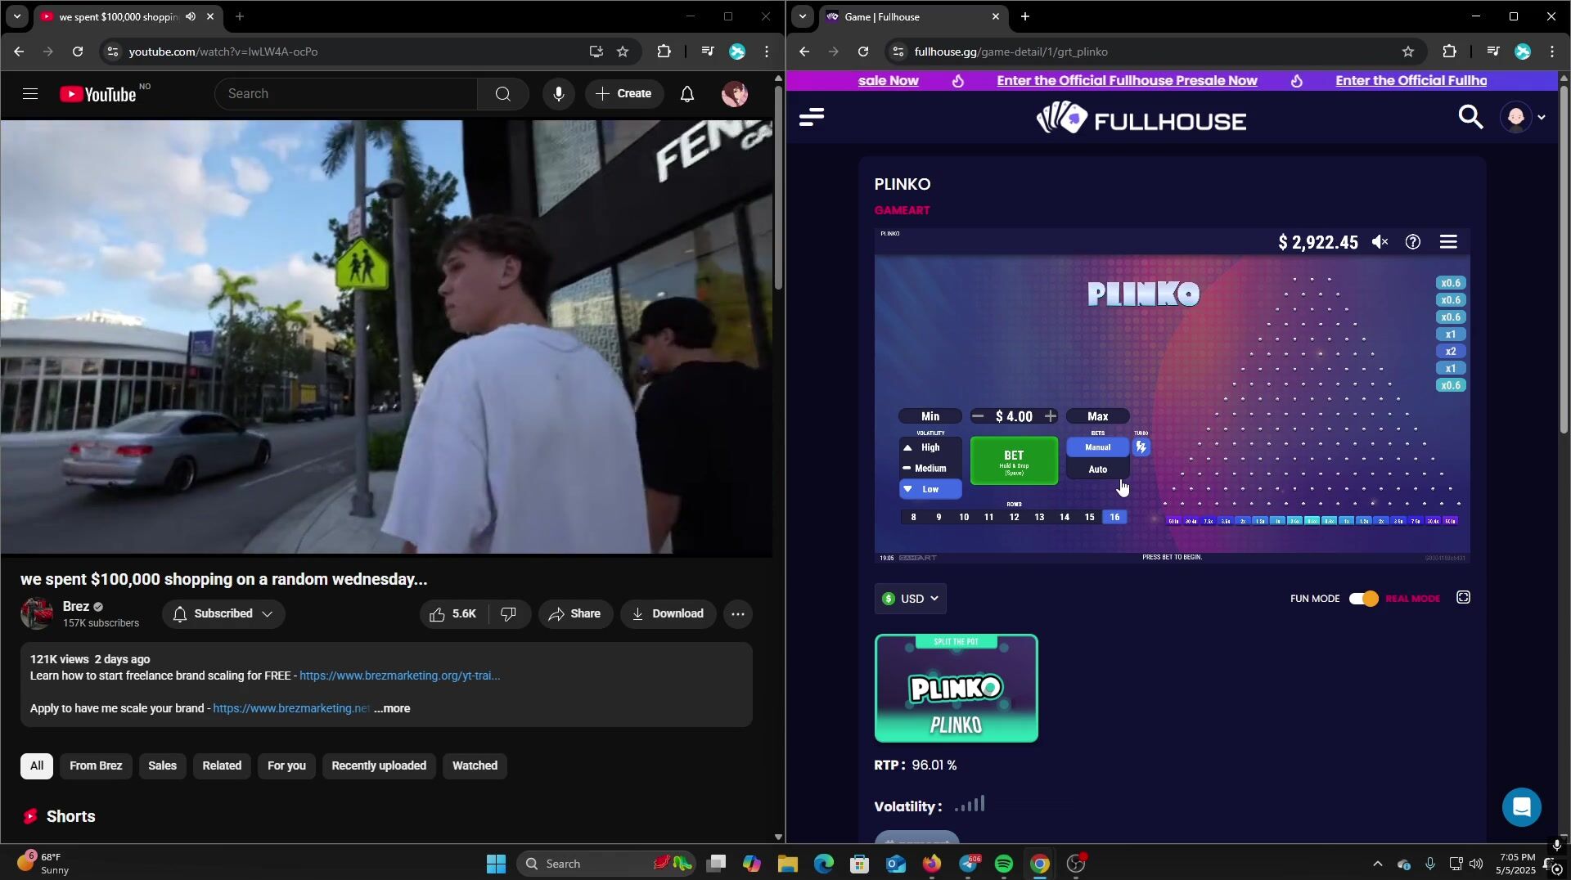1571x880 pixels.
Task: Enter fullscreen for the Plinko game
Action: 1463,598
